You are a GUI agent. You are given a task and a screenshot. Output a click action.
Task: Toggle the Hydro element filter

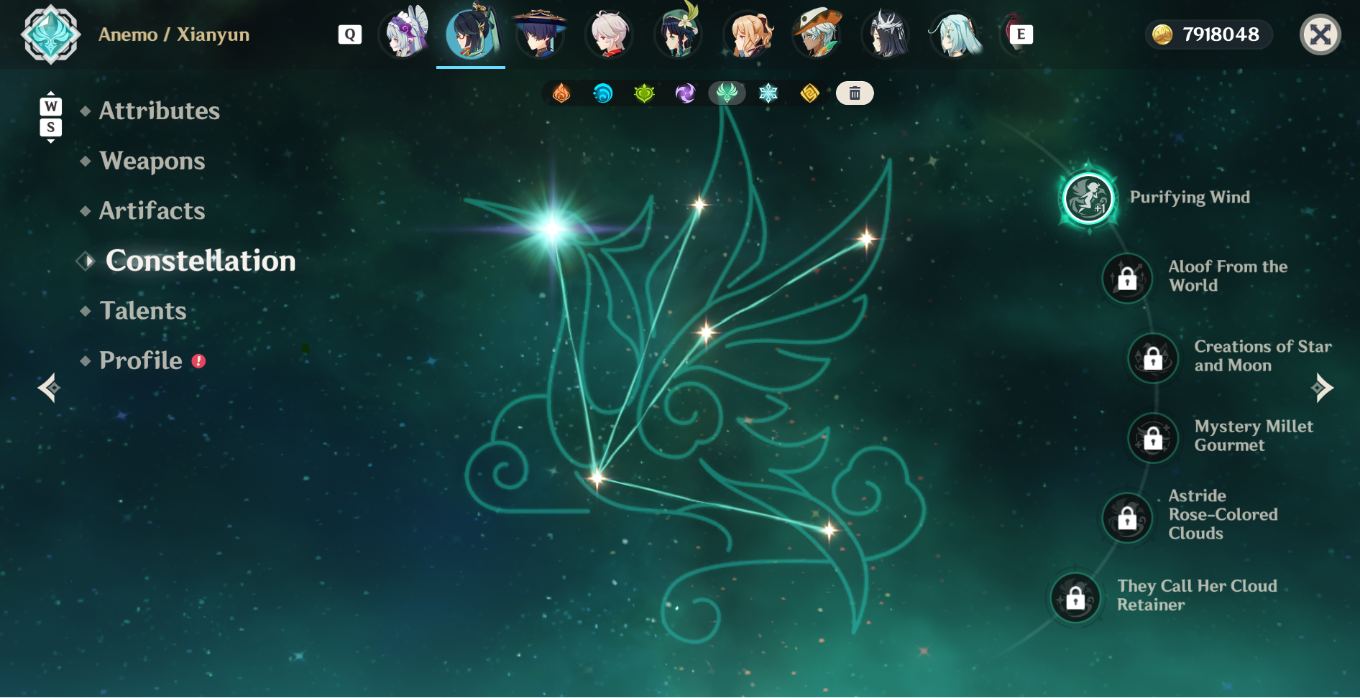(x=602, y=93)
